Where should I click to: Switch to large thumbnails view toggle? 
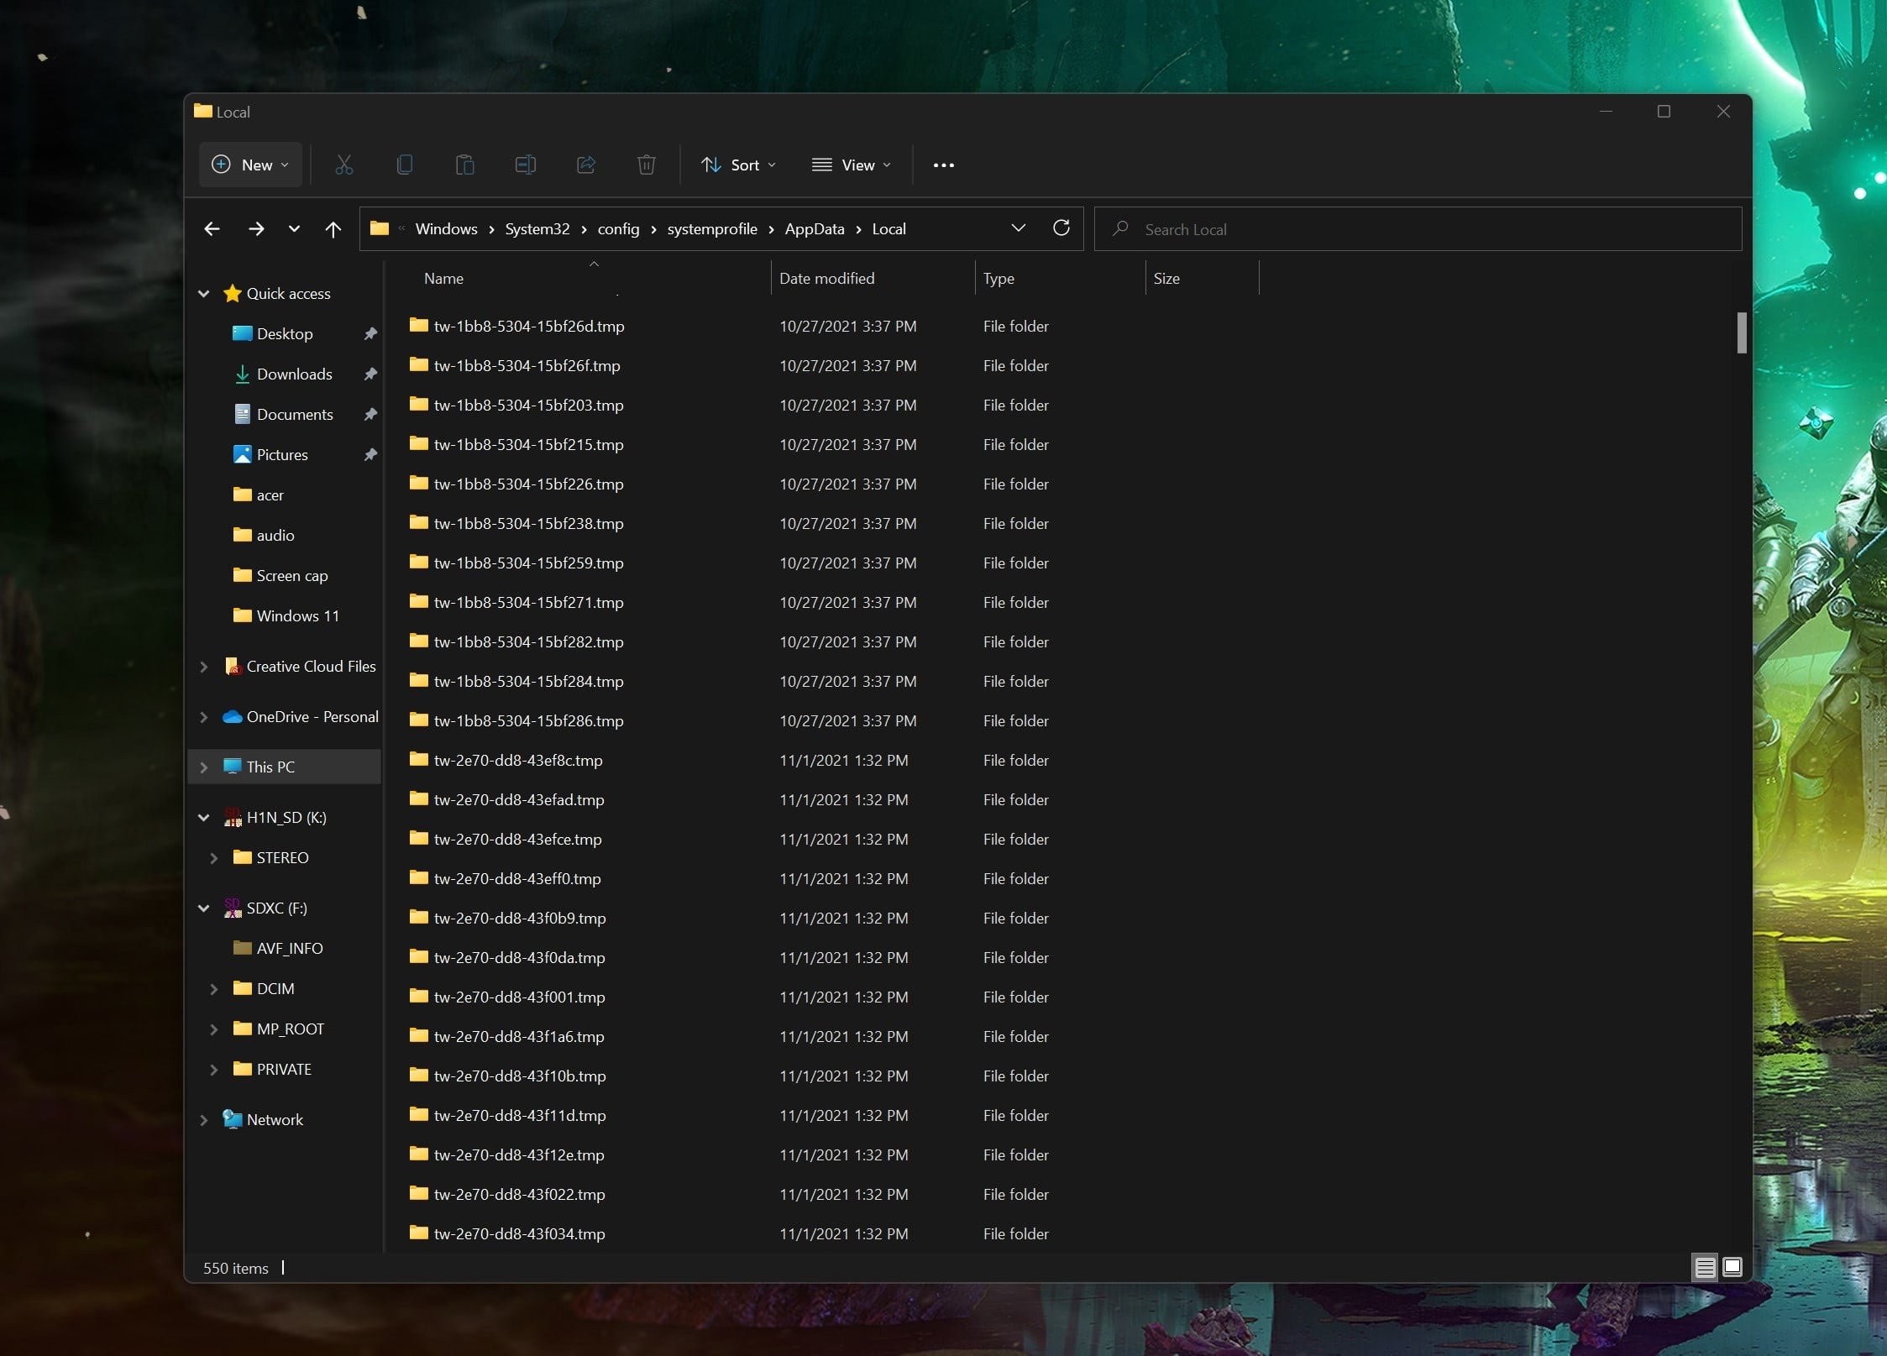pos(1732,1267)
